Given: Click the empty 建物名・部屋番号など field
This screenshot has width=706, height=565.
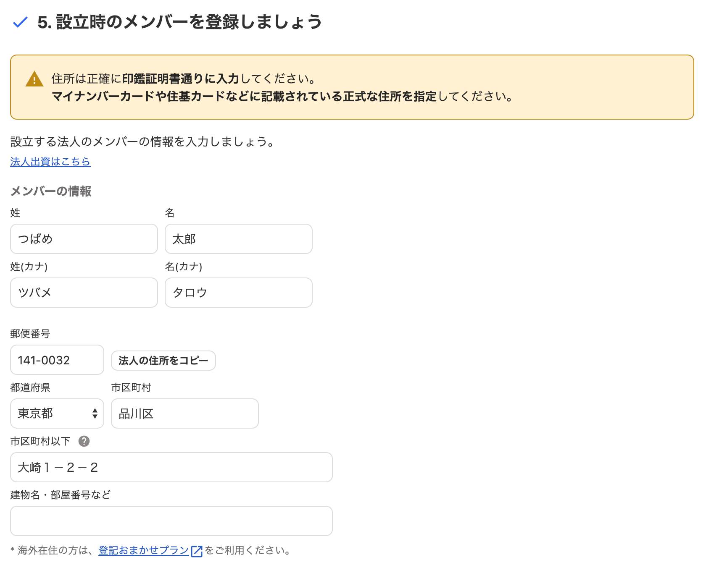Looking at the screenshot, I should (x=171, y=521).
